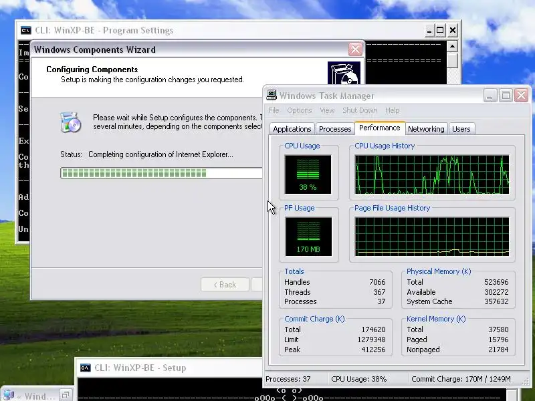Click Kernel Memory Nonpaged 21784
The width and height of the screenshot is (535, 401).
tap(498, 350)
